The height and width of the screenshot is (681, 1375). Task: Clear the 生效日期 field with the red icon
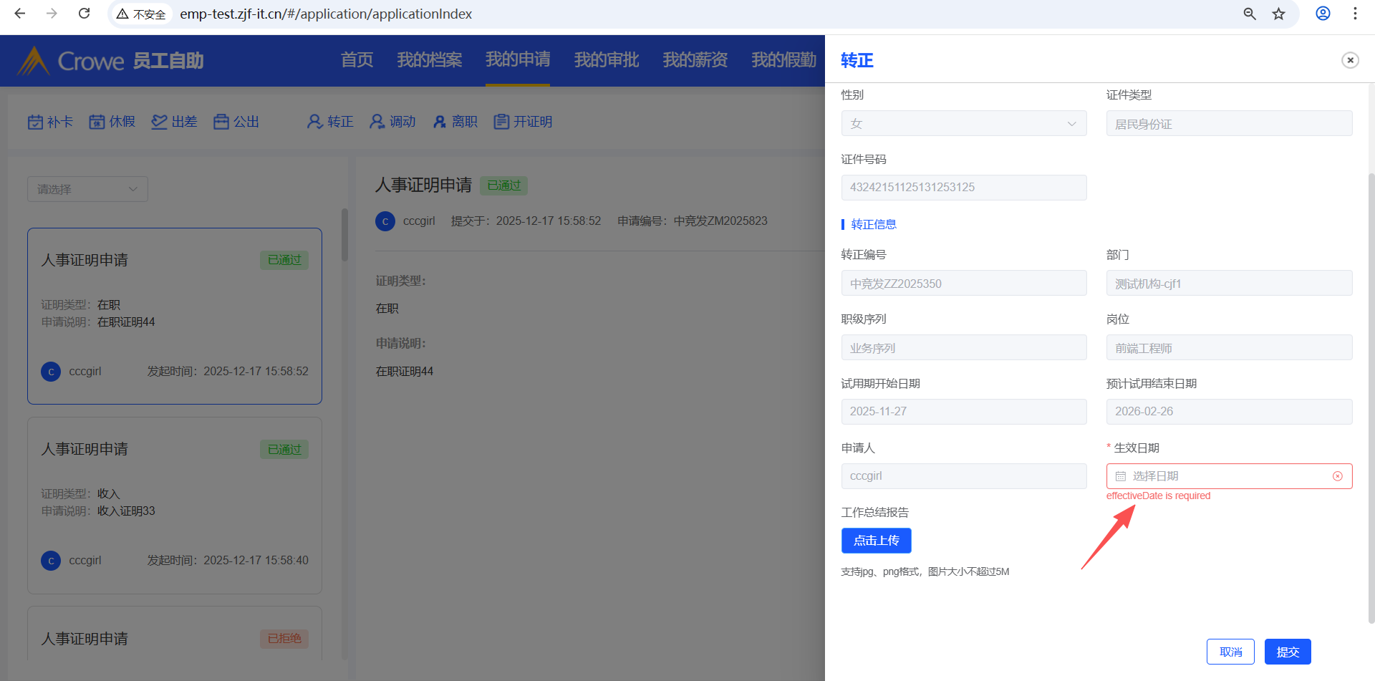[1337, 476]
